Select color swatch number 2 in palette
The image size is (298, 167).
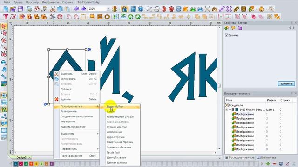(x=21, y=164)
